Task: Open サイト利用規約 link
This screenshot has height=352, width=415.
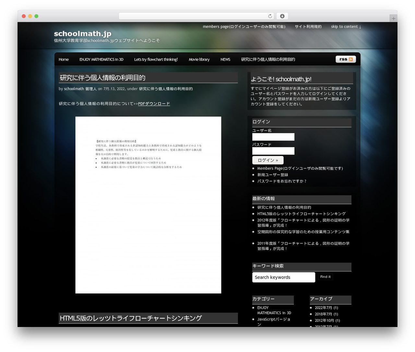Action: click(308, 27)
